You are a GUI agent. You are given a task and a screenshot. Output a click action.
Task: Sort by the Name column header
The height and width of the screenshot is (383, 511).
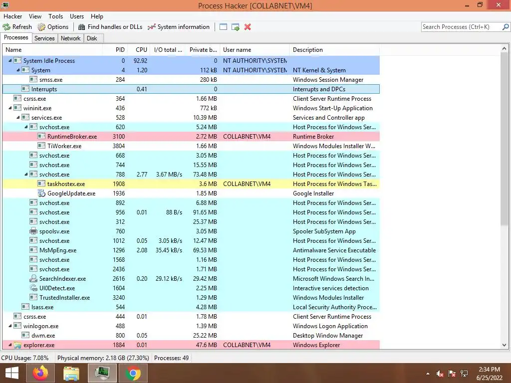tap(52, 50)
